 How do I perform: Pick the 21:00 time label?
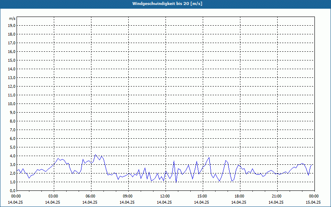click(277, 196)
